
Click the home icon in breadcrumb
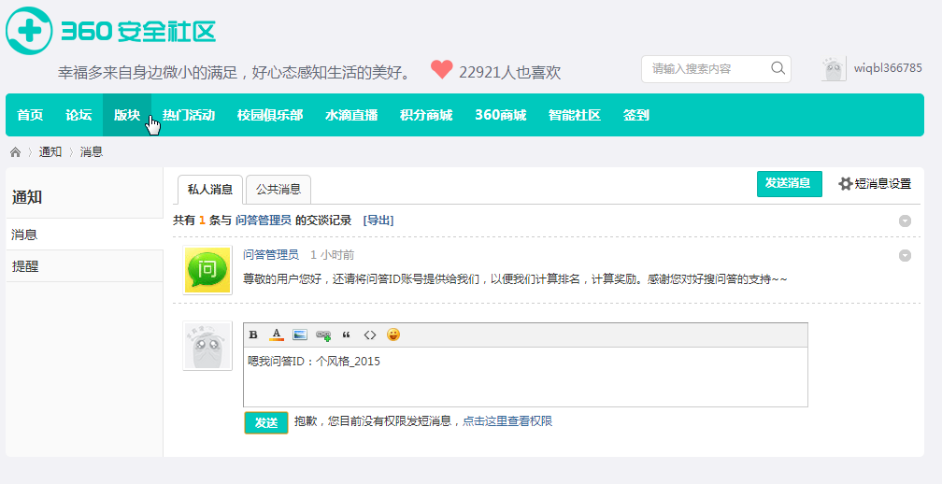click(16, 151)
